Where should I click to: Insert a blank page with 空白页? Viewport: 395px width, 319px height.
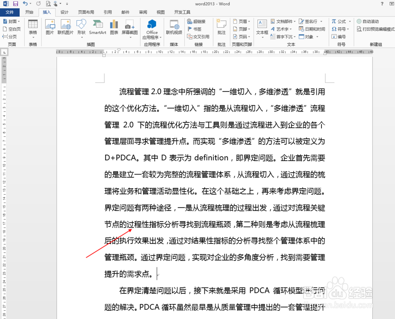(x=11, y=29)
